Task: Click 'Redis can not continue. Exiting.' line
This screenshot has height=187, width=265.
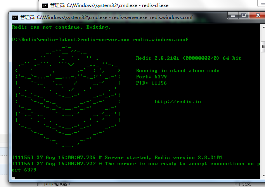Action: [61, 27]
